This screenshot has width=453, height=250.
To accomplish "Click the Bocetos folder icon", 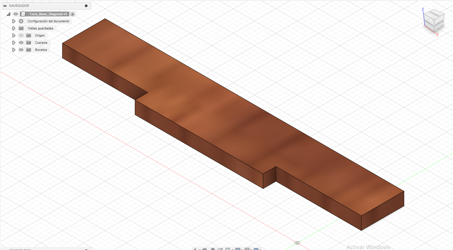I will pyautogui.click(x=29, y=50).
